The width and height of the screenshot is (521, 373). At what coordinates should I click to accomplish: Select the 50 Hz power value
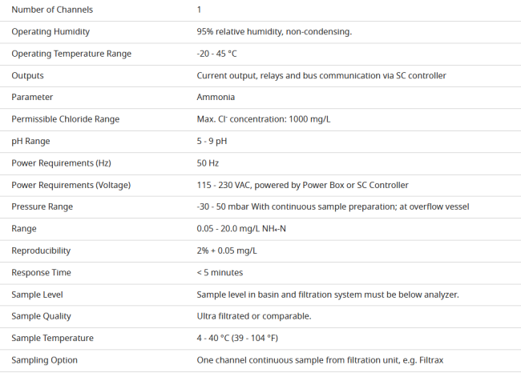(208, 163)
